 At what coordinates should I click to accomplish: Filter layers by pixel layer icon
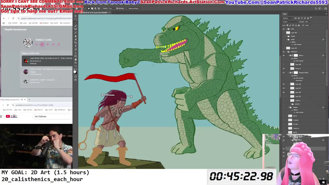(x=296, y=18)
